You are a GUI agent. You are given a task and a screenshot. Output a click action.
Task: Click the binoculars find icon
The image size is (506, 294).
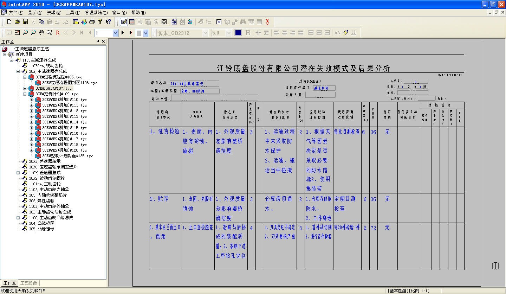(243, 22)
